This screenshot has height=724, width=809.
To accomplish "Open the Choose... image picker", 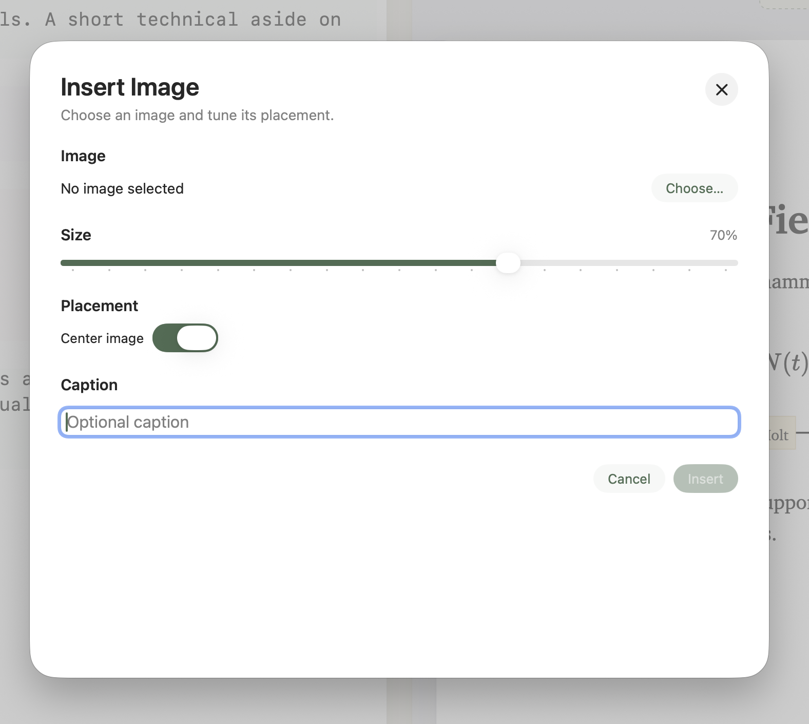I will pos(695,188).
